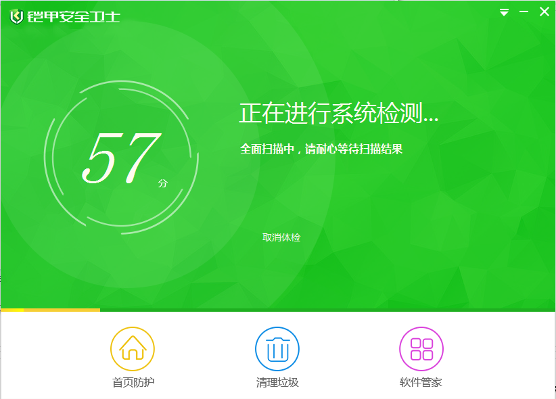Click the 铠甲安全卫士 shield logo
The image size is (556, 399).
pos(16,16)
